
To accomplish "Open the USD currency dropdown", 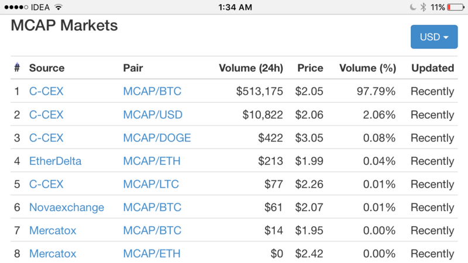I will pyautogui.click(x=434, y=37).
